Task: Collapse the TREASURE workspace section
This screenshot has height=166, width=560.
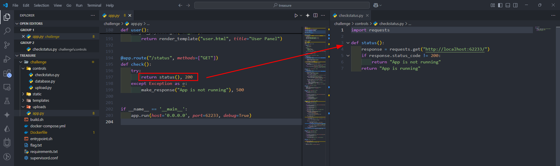Action: 17,56
